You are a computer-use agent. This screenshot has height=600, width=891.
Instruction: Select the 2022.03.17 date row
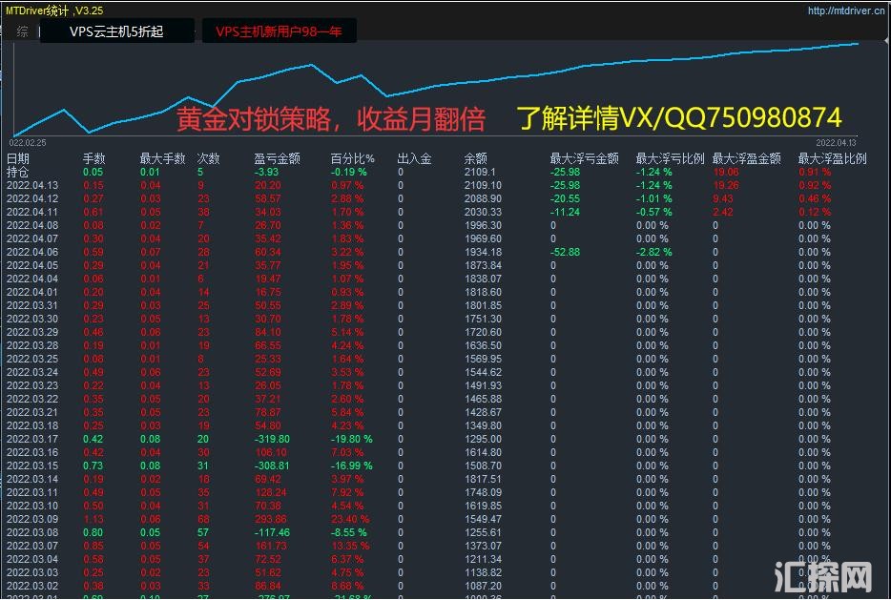pyautogui.click(x=31, y=439)
